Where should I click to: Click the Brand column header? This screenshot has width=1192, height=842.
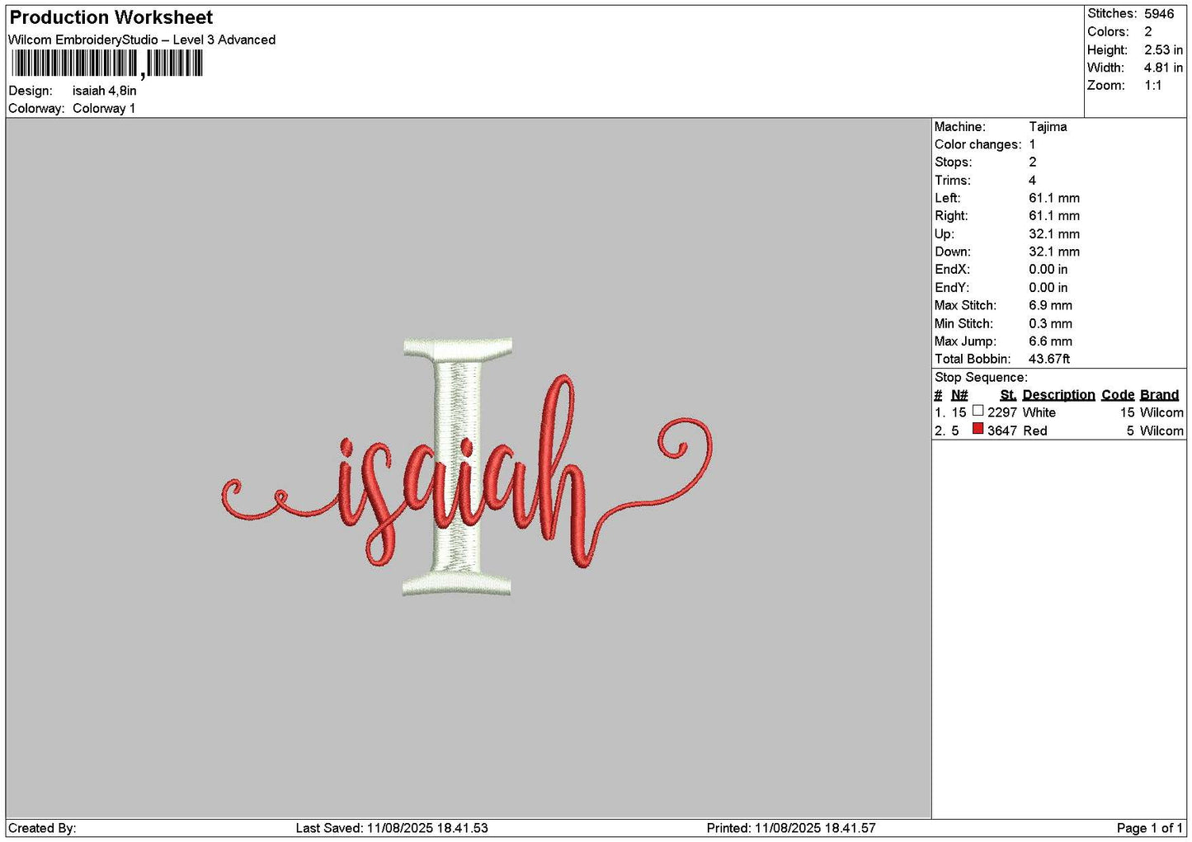point(1159,395)
